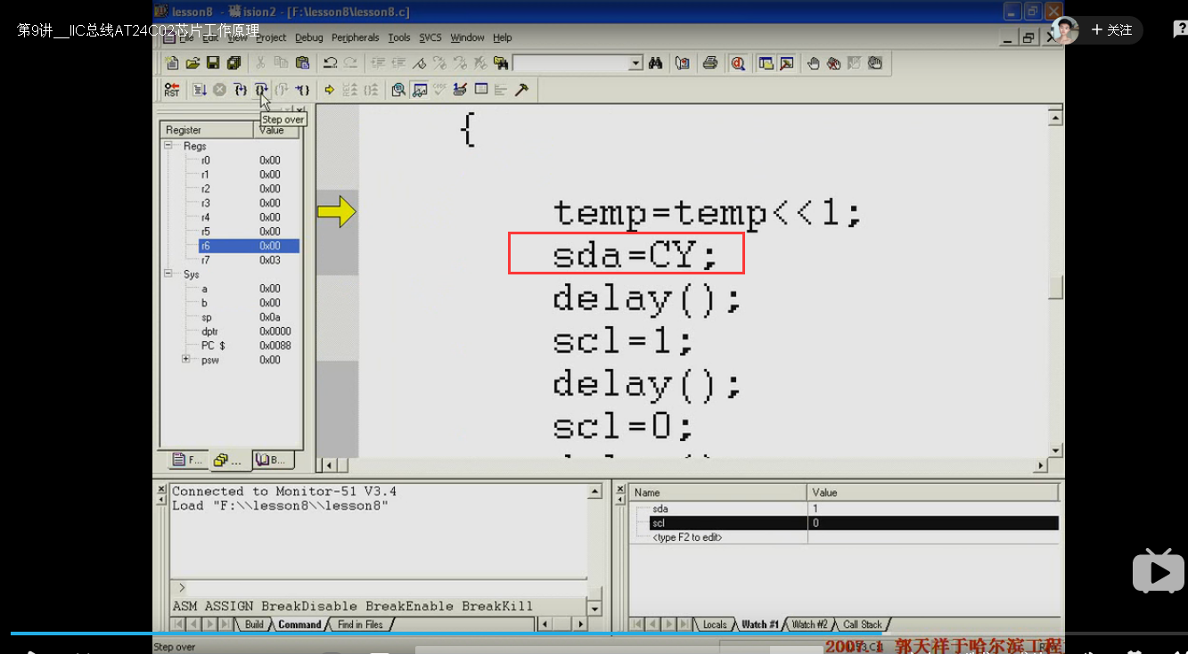Open the Debug menu
The image size is (1188, 654).
[x=309, y=37]
